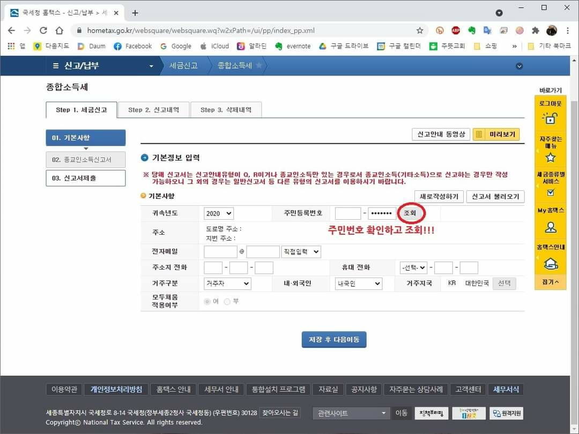Expand the email domain 직접입력 dropdown
This screenshot has width=579, height=434.
coord(301,251)
